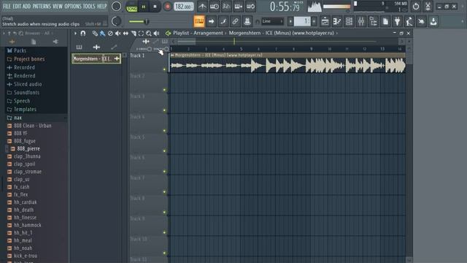Open the EDIT menu
Image resolution: width=467 pixels, height=263 pixels.
pos(17,7)
